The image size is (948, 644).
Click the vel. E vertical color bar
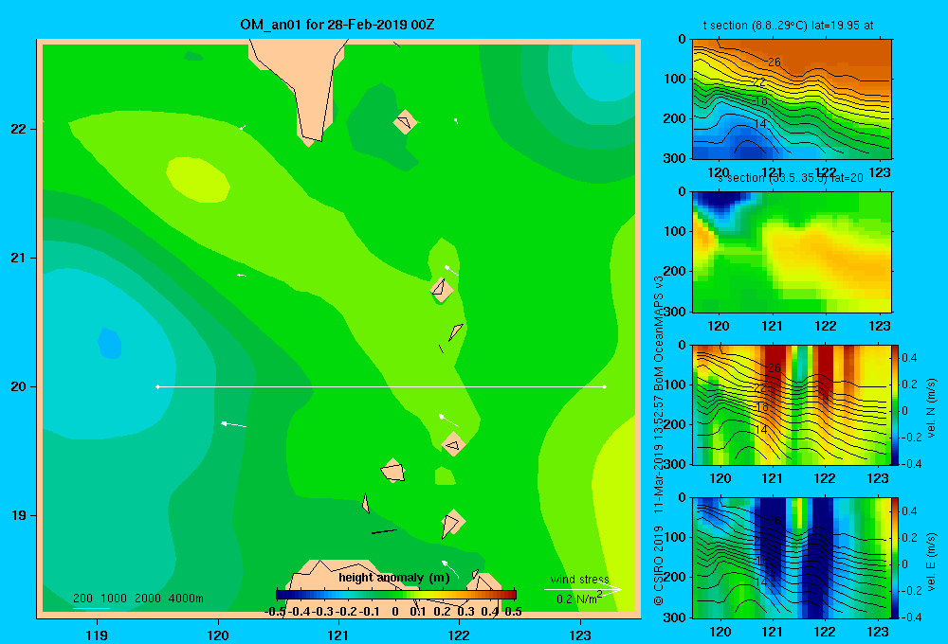point(896,558)
